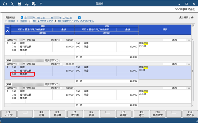This screenshot has height=123, width=198.
Task: Click OBC商事株式会社 company name
Action: pyautogui.click(x=185, y=9)
